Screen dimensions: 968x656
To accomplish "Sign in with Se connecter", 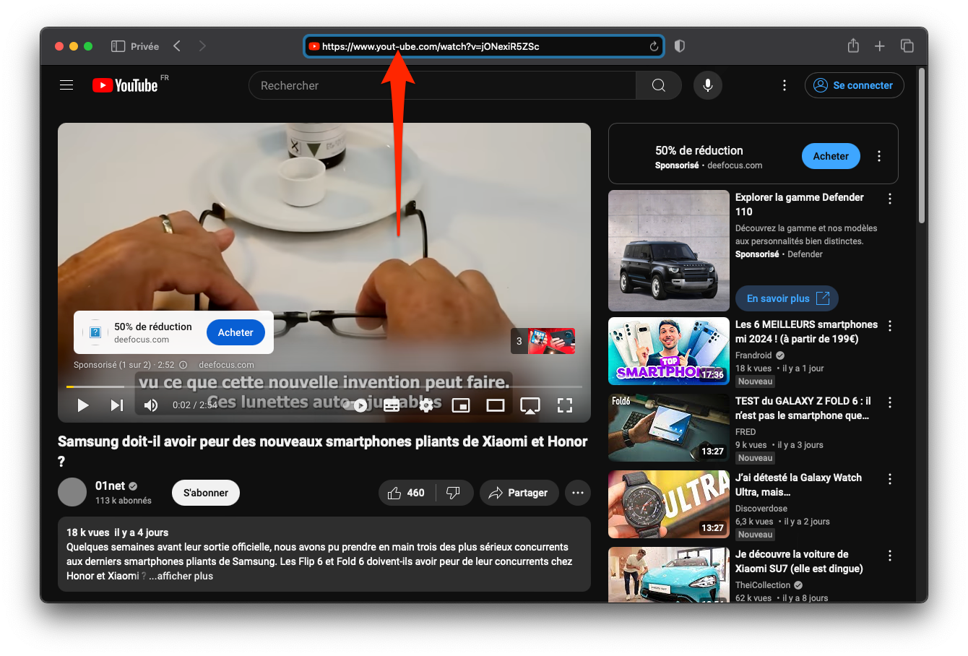I will coord(854,85).
